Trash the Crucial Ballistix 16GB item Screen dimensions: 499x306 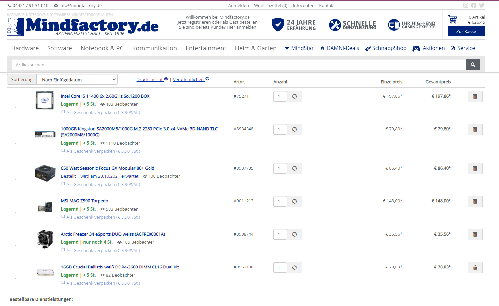point(475,268)
